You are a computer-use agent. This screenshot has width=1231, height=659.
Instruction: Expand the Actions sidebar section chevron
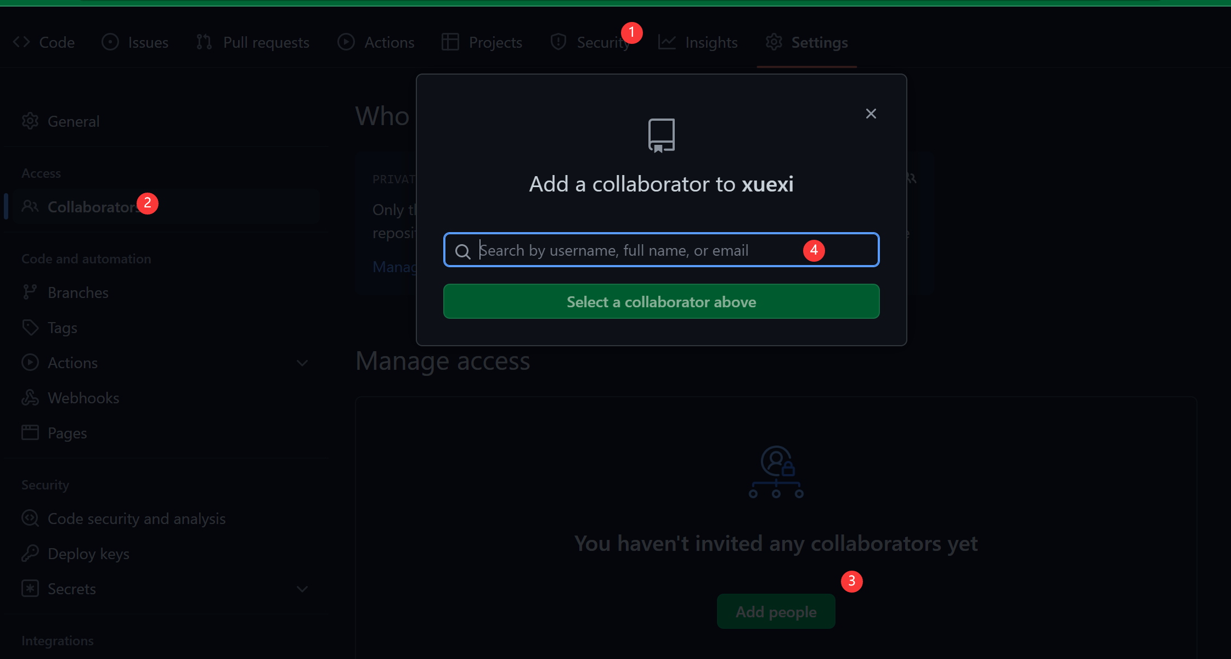click(302, 363)
